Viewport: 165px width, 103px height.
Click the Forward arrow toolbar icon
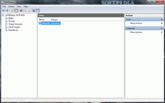tap(7, 10)
